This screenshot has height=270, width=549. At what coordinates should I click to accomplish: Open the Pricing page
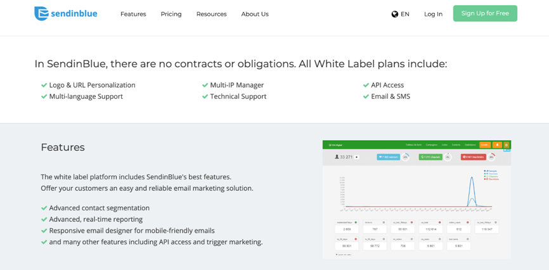tap(171, 14)
